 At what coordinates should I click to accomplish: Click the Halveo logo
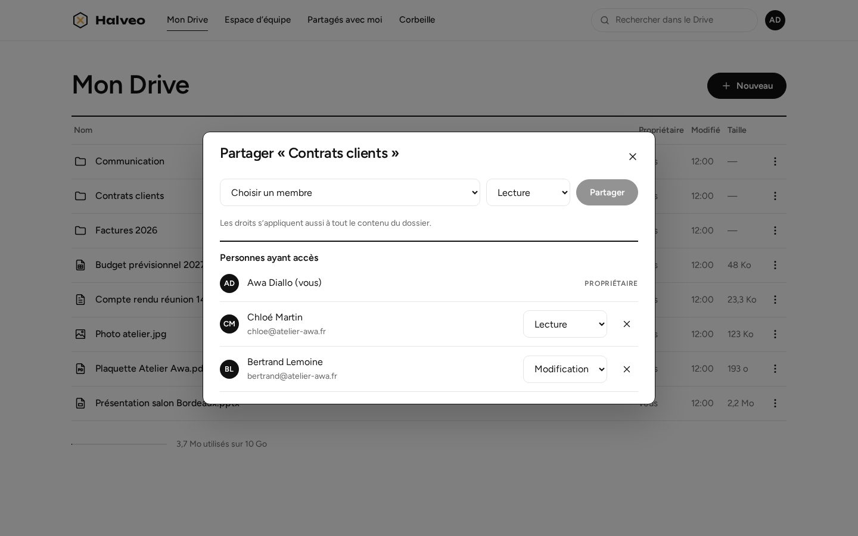109,20
